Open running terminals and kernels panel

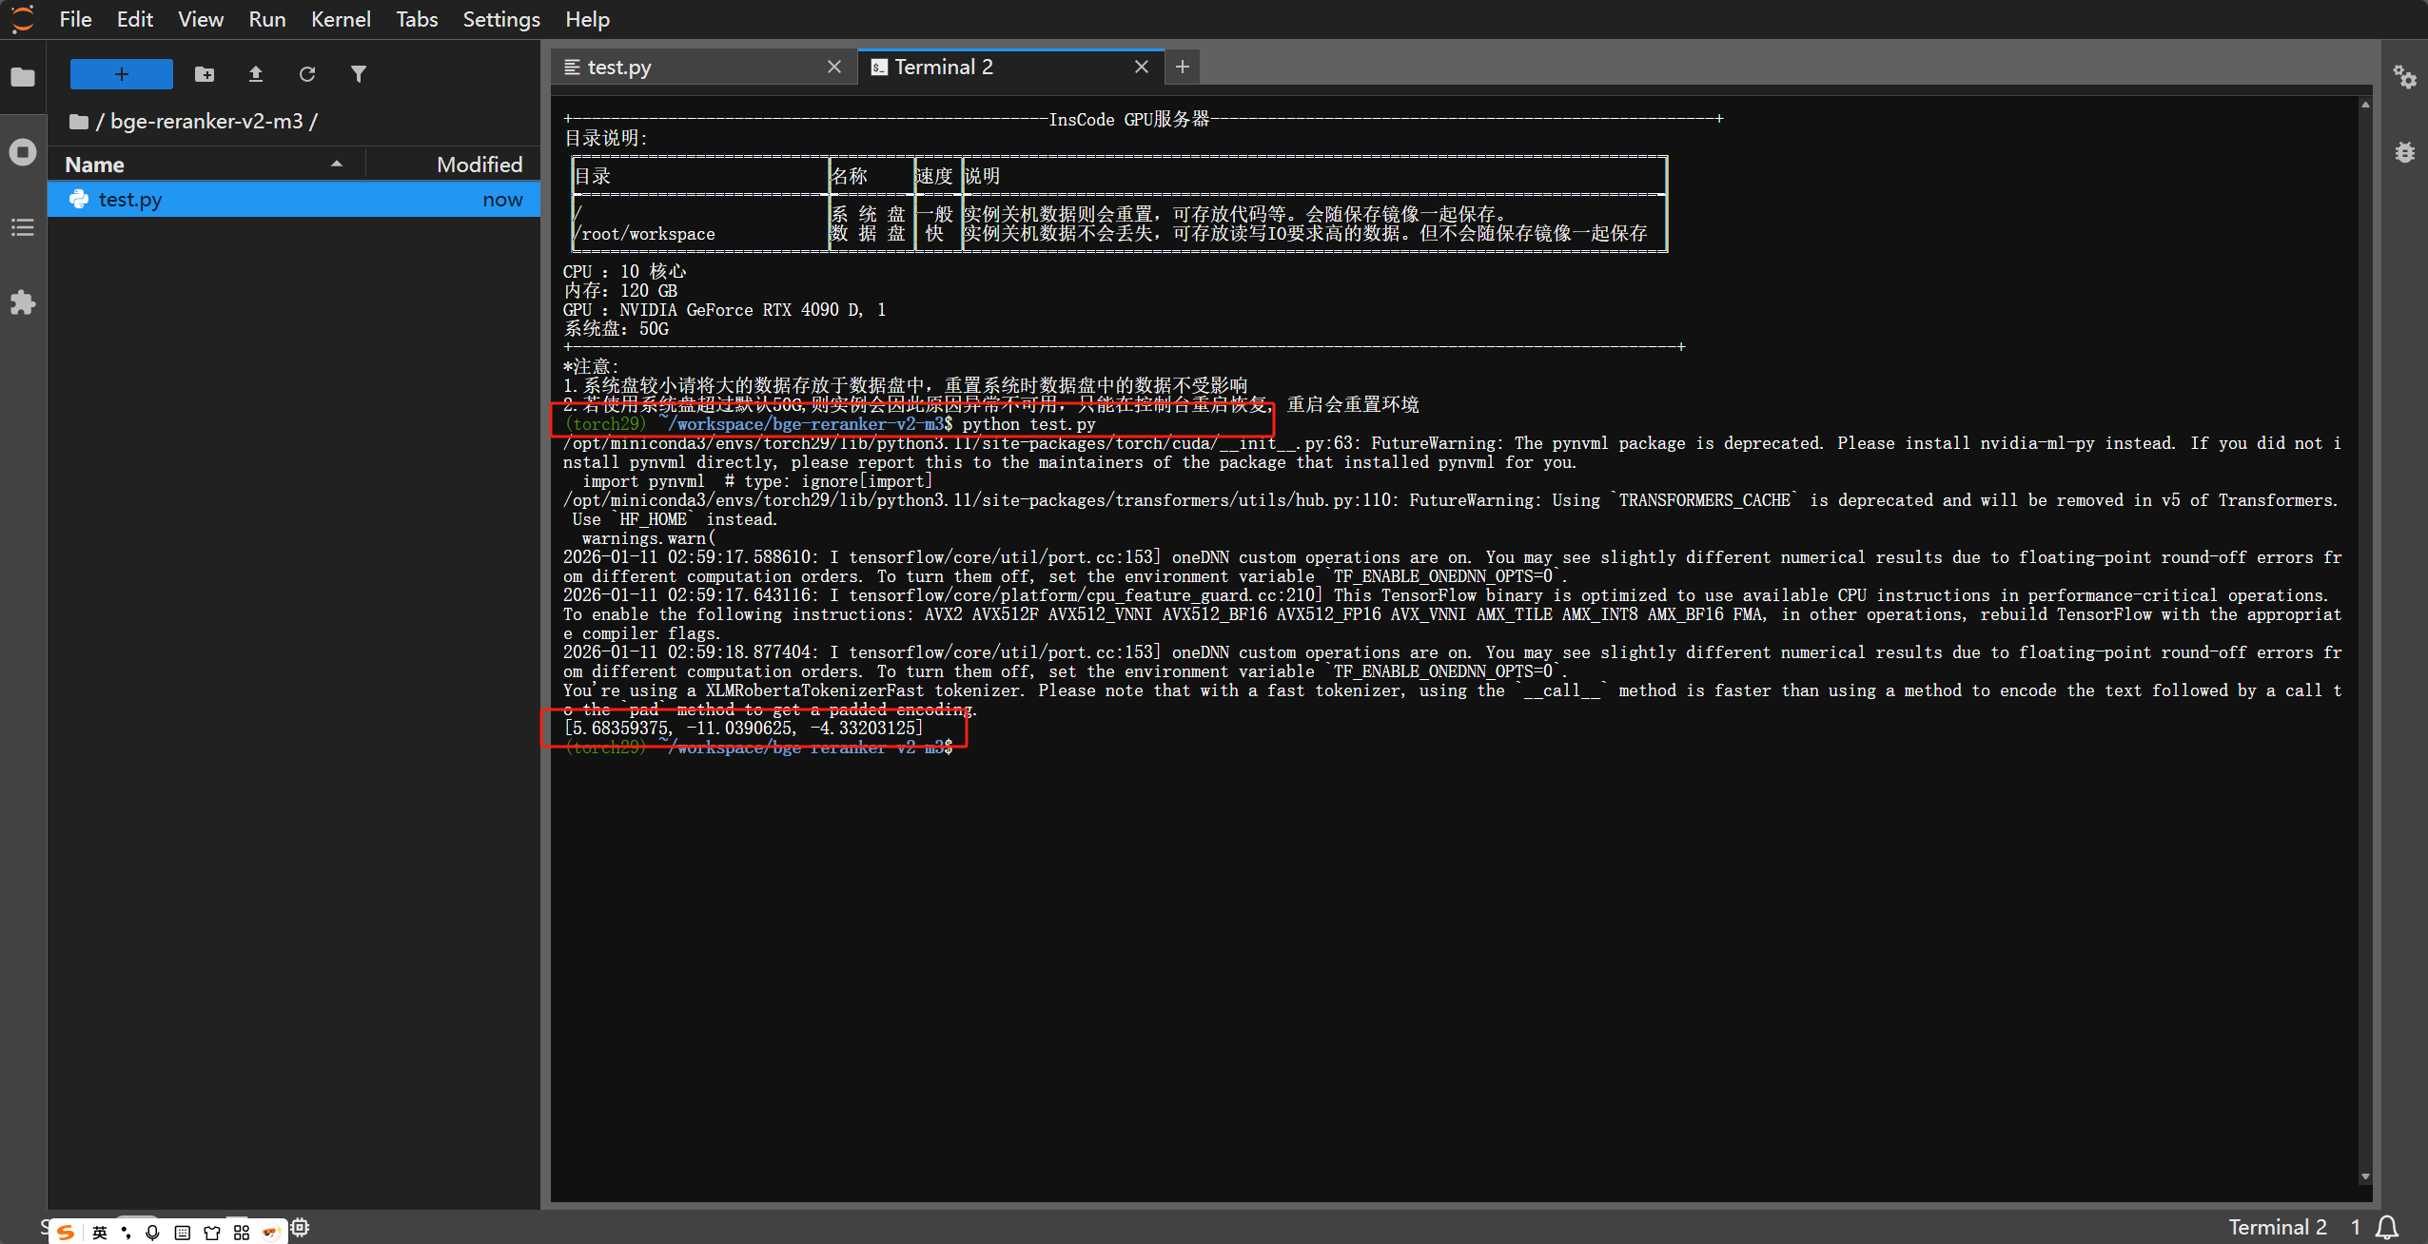coord(23,152)
